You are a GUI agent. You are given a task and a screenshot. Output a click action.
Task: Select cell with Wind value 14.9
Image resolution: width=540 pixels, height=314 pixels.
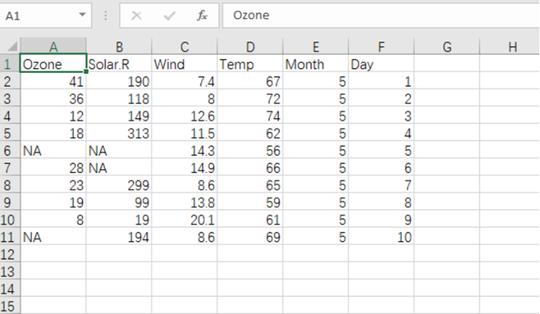point(184,168)
